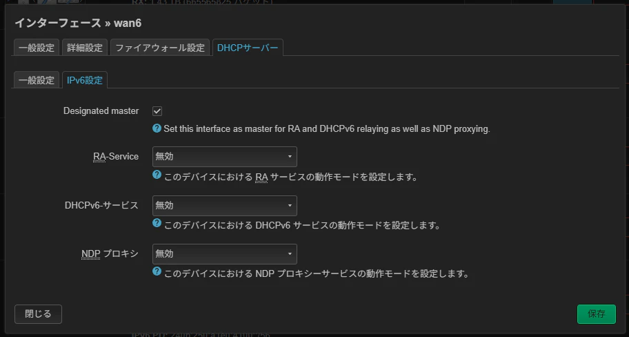Click the DHCPv6-サービス label
This screenshot has height=337, width=629.
(x=101, y=205)
